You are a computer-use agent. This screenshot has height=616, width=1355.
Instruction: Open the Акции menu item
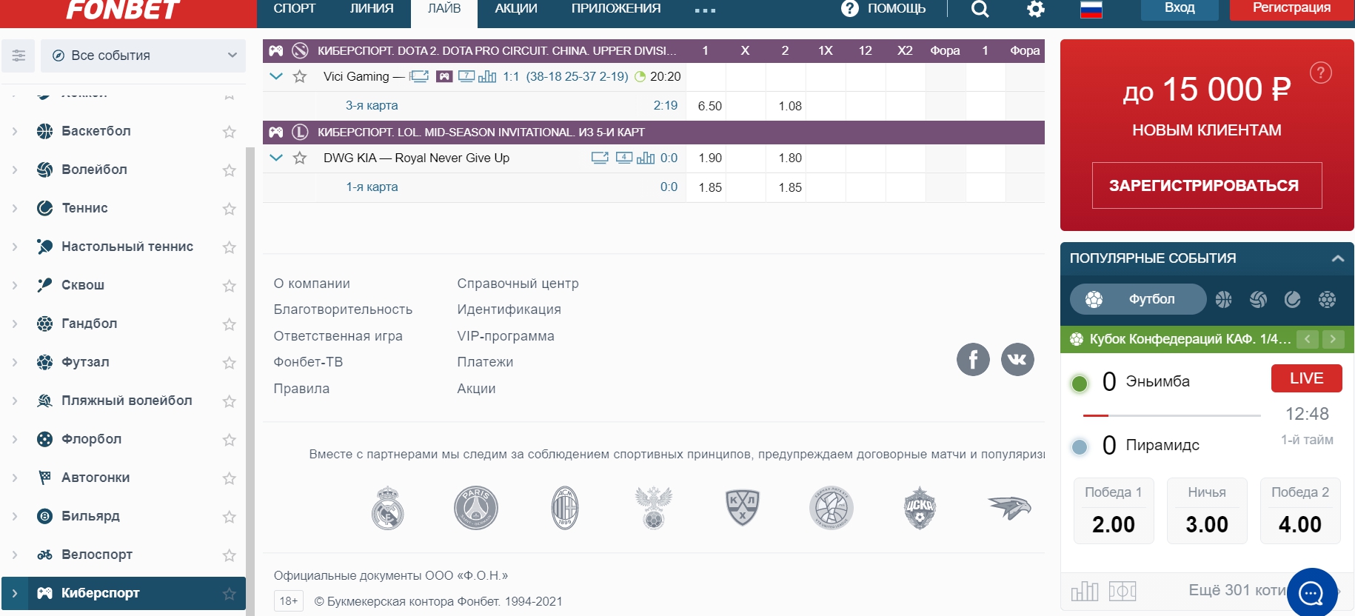(516, 9)
